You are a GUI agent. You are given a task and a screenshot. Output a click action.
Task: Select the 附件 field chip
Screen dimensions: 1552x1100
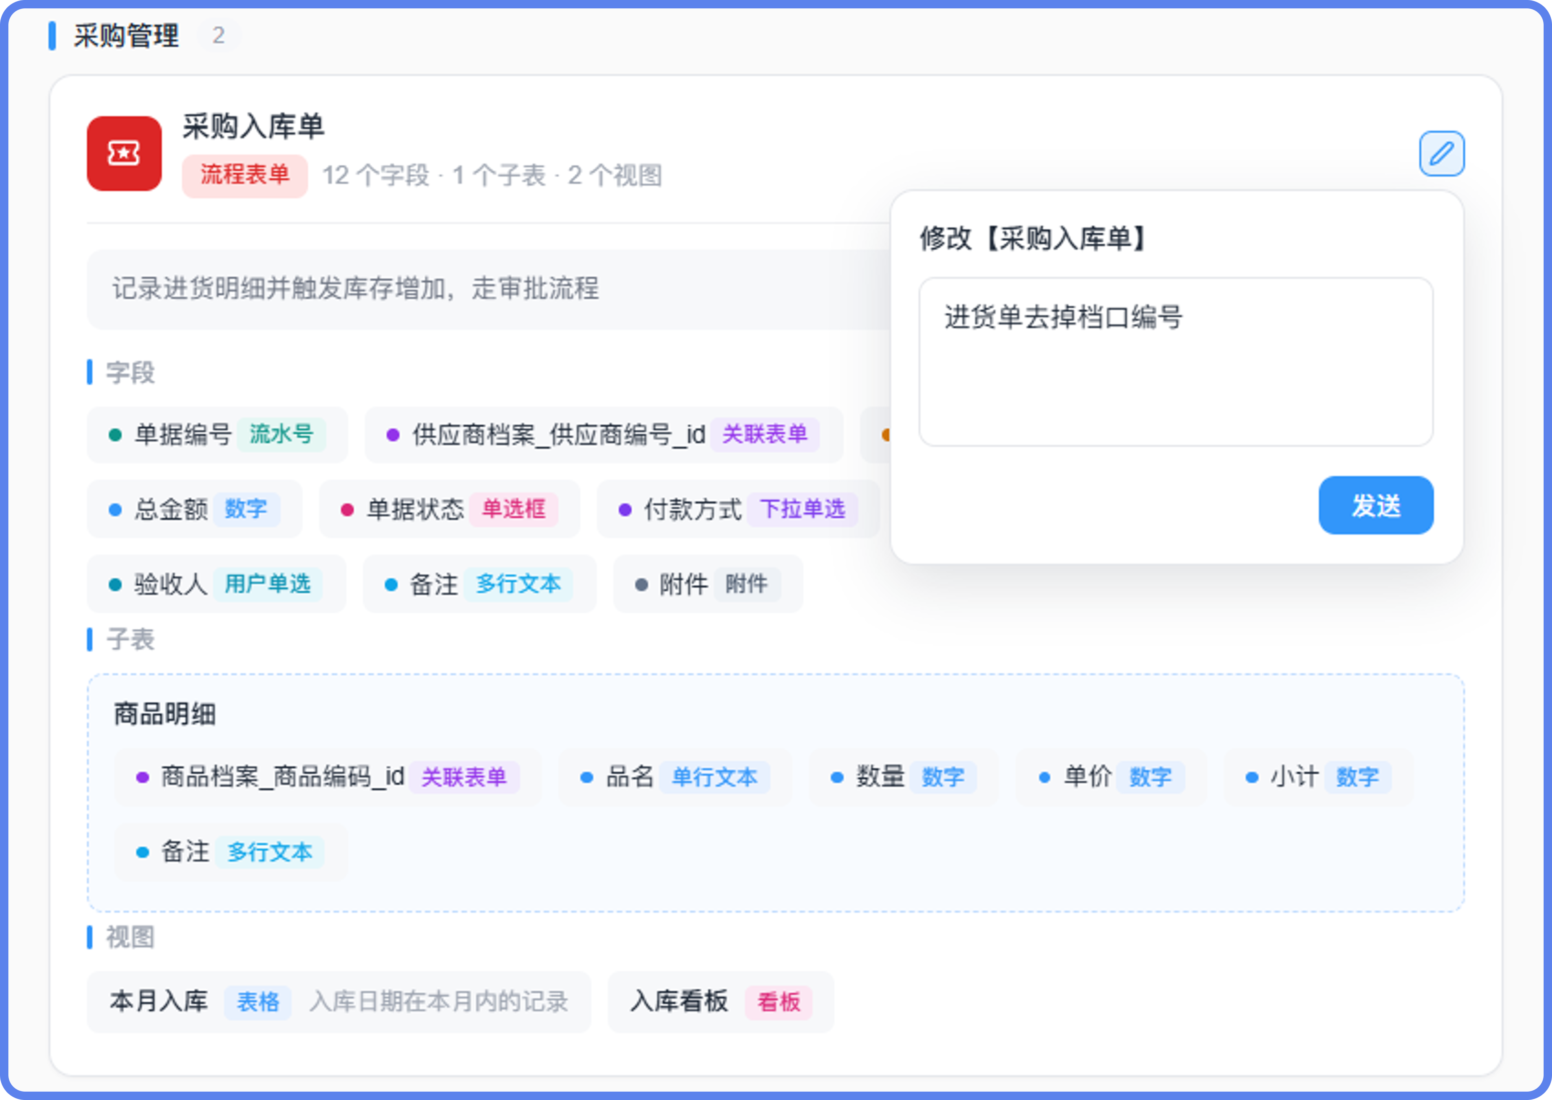click(x=708, y=583)
